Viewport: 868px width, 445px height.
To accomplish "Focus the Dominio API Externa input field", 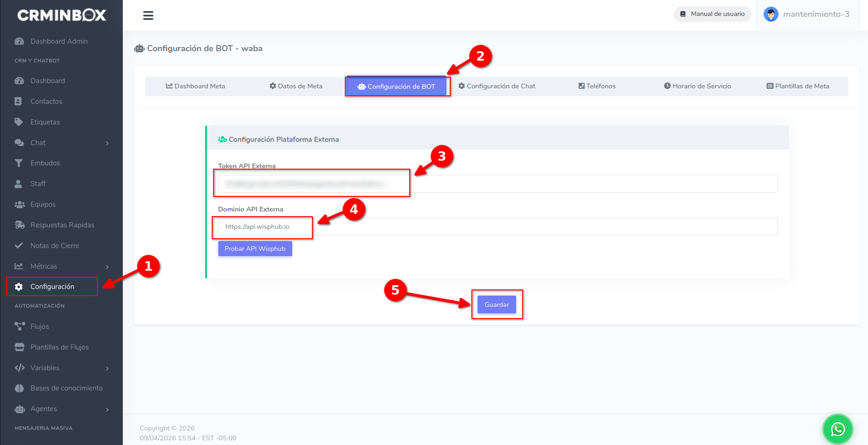I will point(497,226).
